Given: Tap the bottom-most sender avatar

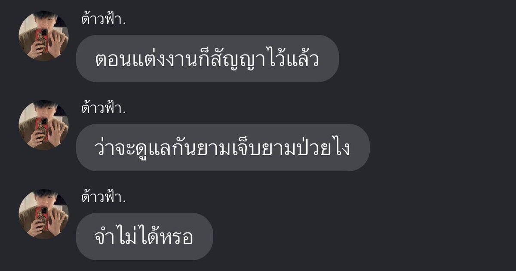Looking at the screenshot, I should click(x=43, y=214).
